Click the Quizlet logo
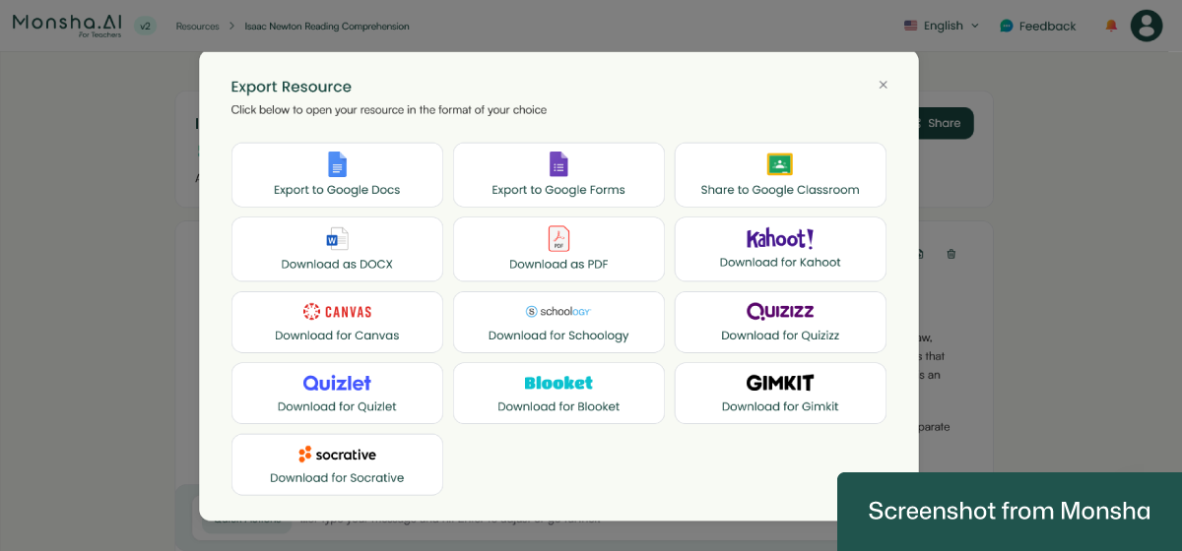This screenshot has height=551, width=1182. [337, 383]
